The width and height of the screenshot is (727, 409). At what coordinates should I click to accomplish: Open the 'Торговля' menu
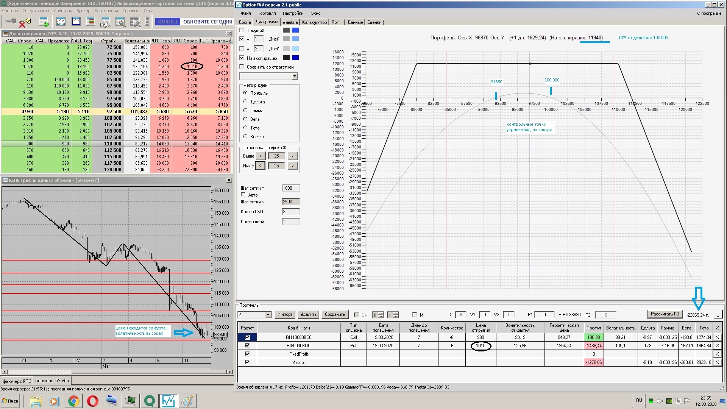[267, 13]
